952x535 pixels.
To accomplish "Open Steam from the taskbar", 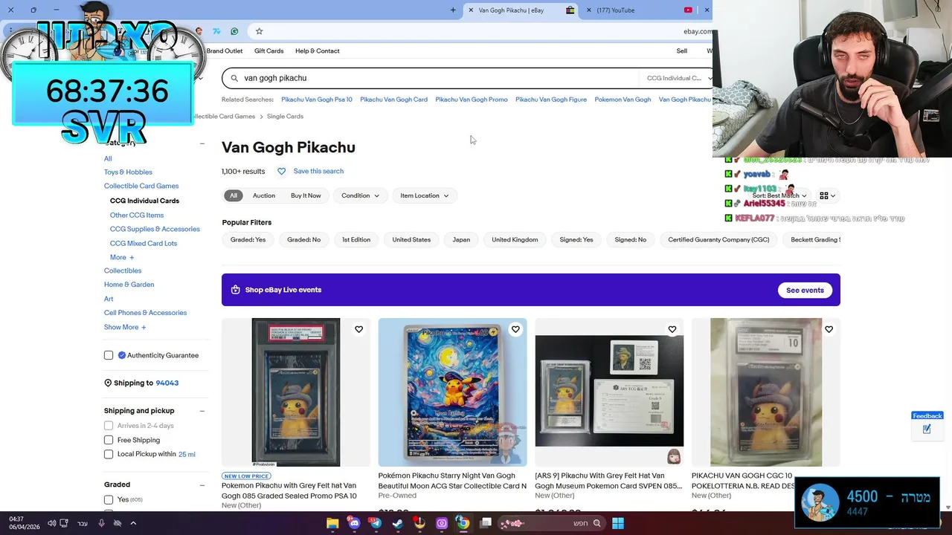I will click(398, 523).
